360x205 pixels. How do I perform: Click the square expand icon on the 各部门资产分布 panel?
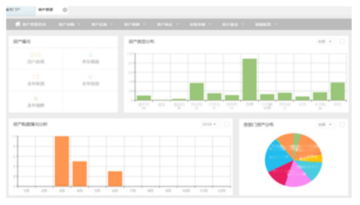(x=342, y=125)
